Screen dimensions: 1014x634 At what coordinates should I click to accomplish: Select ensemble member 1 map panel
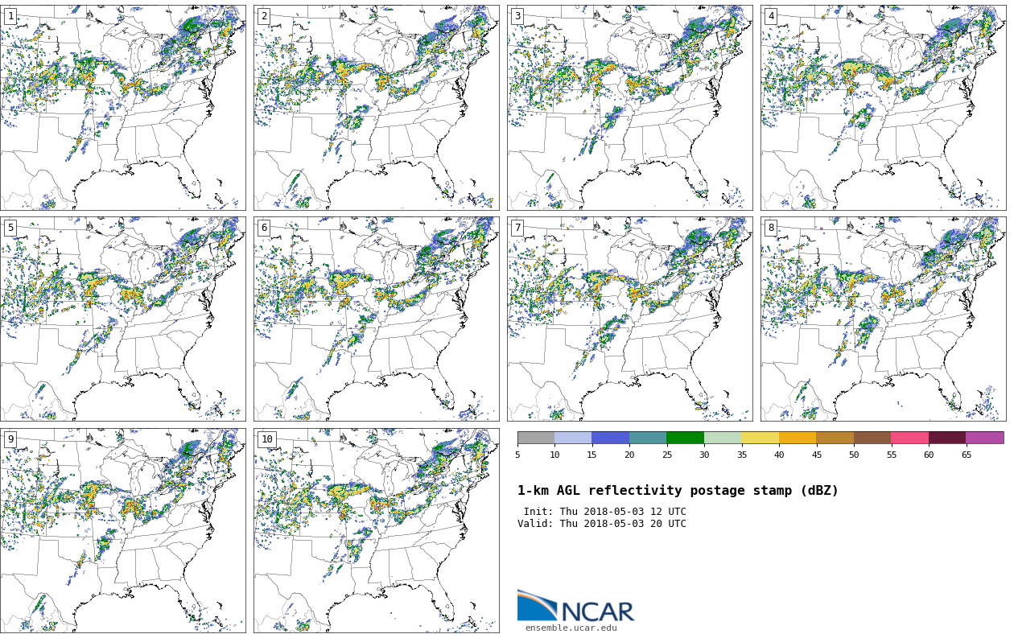coord(123,108)
